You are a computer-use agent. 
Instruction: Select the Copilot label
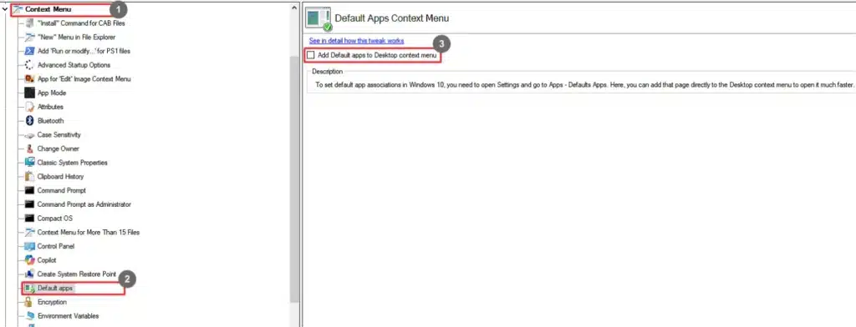pos(47,260)
